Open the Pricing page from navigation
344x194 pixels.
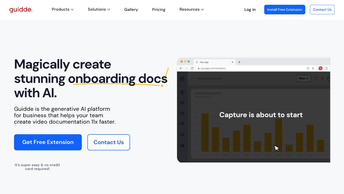pyautogui.click(x=159, y=9)
